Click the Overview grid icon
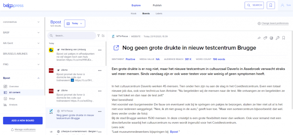Image resolution: width=293 pixels, height=135 pixels. coord(5,86)
